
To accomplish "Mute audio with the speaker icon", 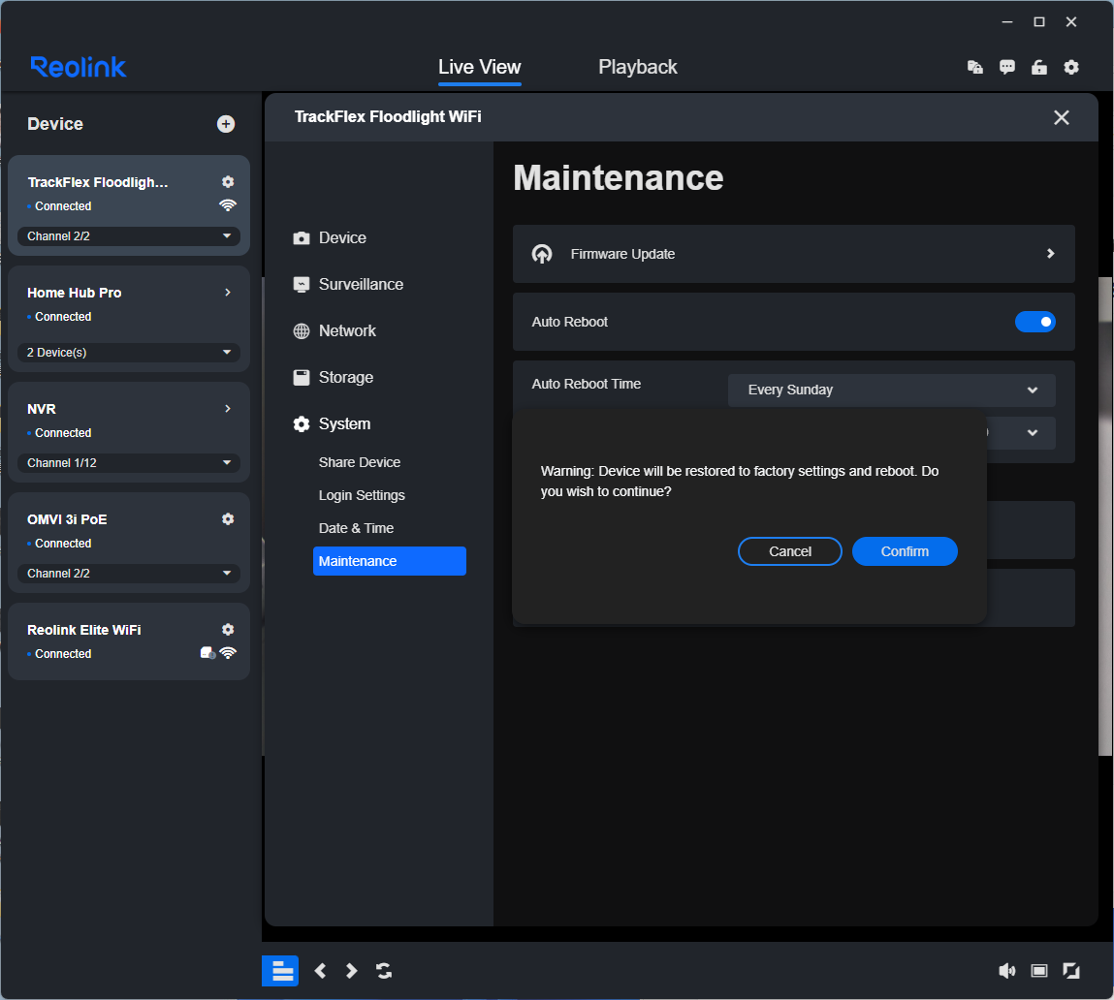I will tap(1006, 970).
